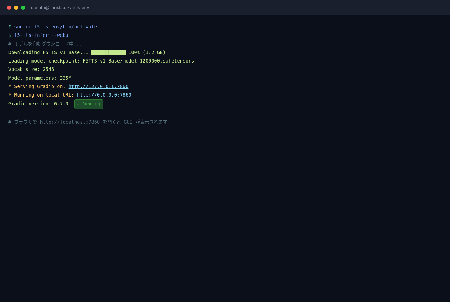Click the '* Serving Gradio on:' label
Viewport: 450px width, 302px height.
37,86
